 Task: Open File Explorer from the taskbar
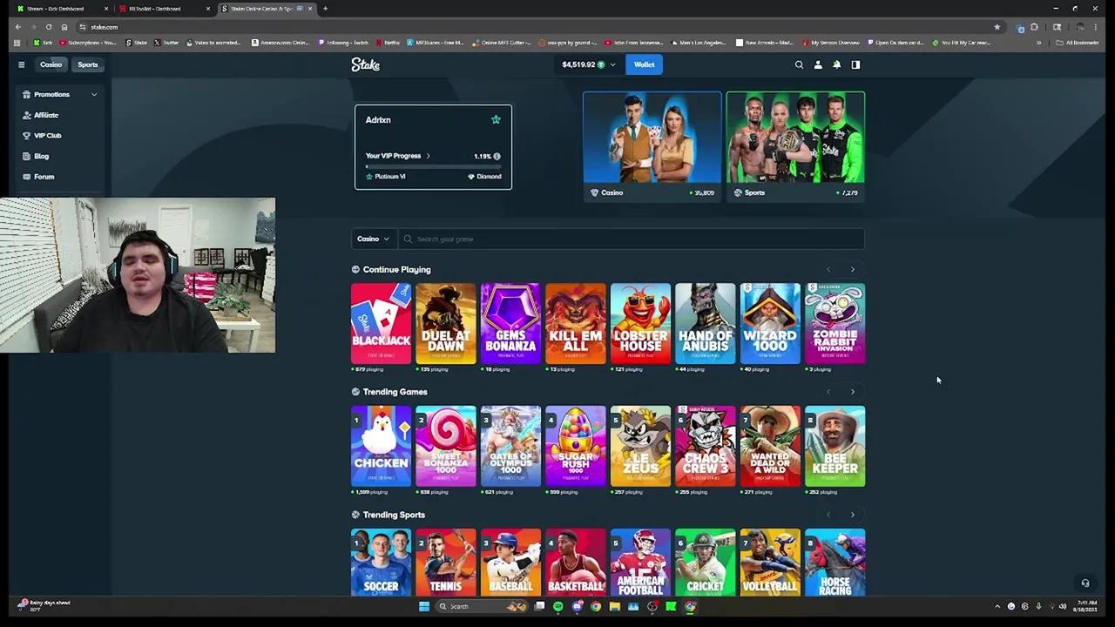point(614,606)
